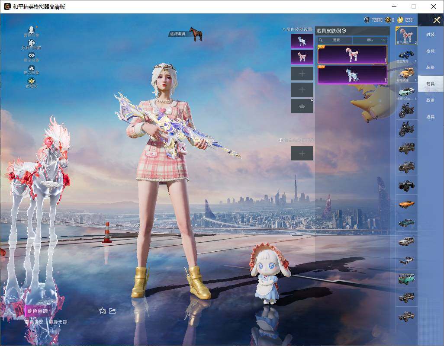Select the black monster truck thumbnail
The image size is (444, 346).
click(406, 185)
